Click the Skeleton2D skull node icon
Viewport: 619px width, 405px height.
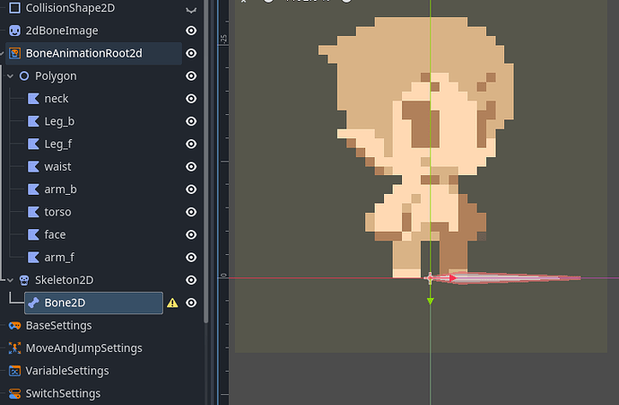click(24, 280)
